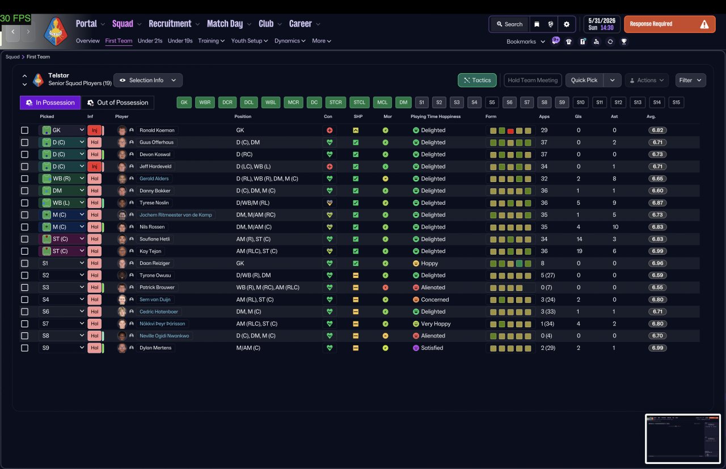Open the Filter dropdown

click(690, 81)
